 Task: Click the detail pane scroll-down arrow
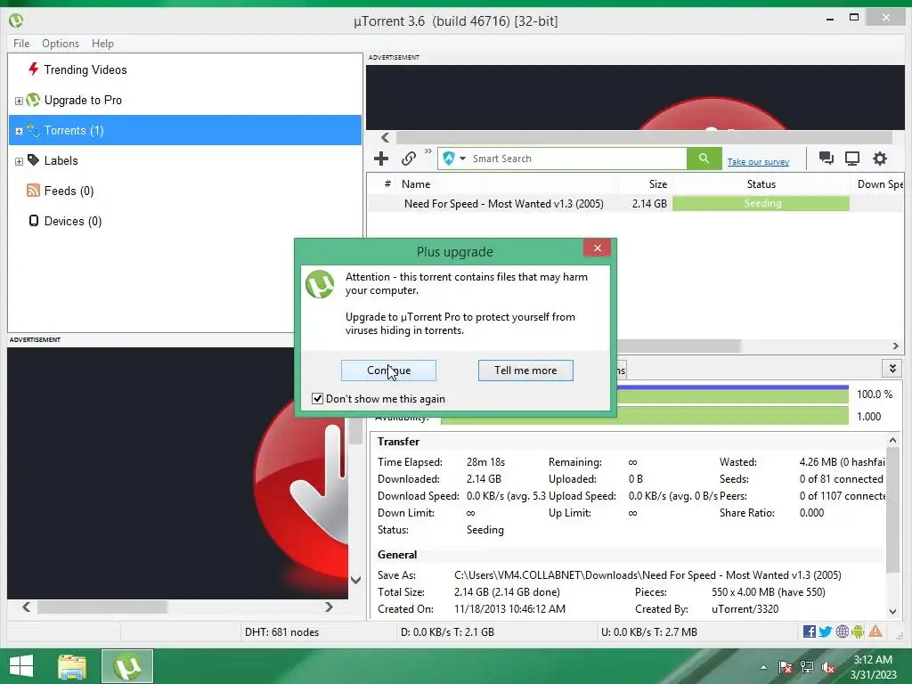(x=892, y=611)
